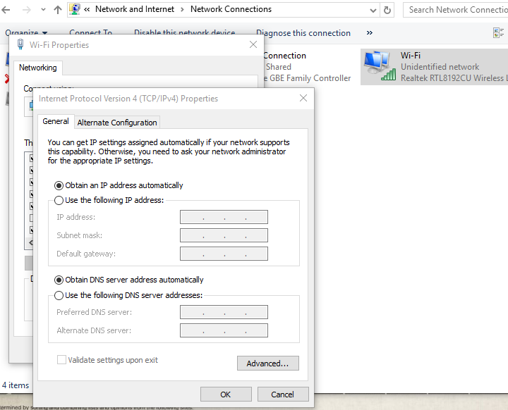Go up one folder level with up arrow
This screenshot has height=410, width=508.
coord(58,10)
